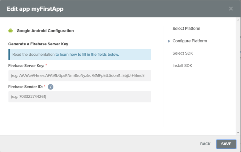Viewport: 241px width, 152px height.
Task: Open the Configure Platform step
Action: coord(190,41)
